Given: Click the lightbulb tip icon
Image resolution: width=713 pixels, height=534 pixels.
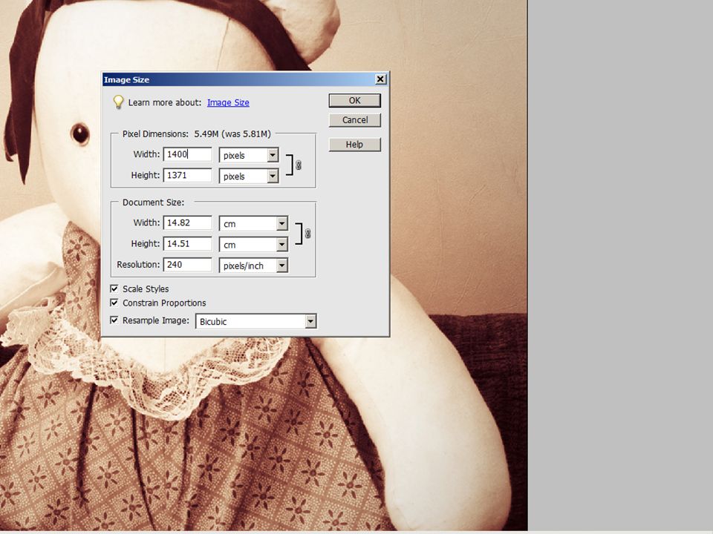Looking at the screenshot, I should click(118, 102).
